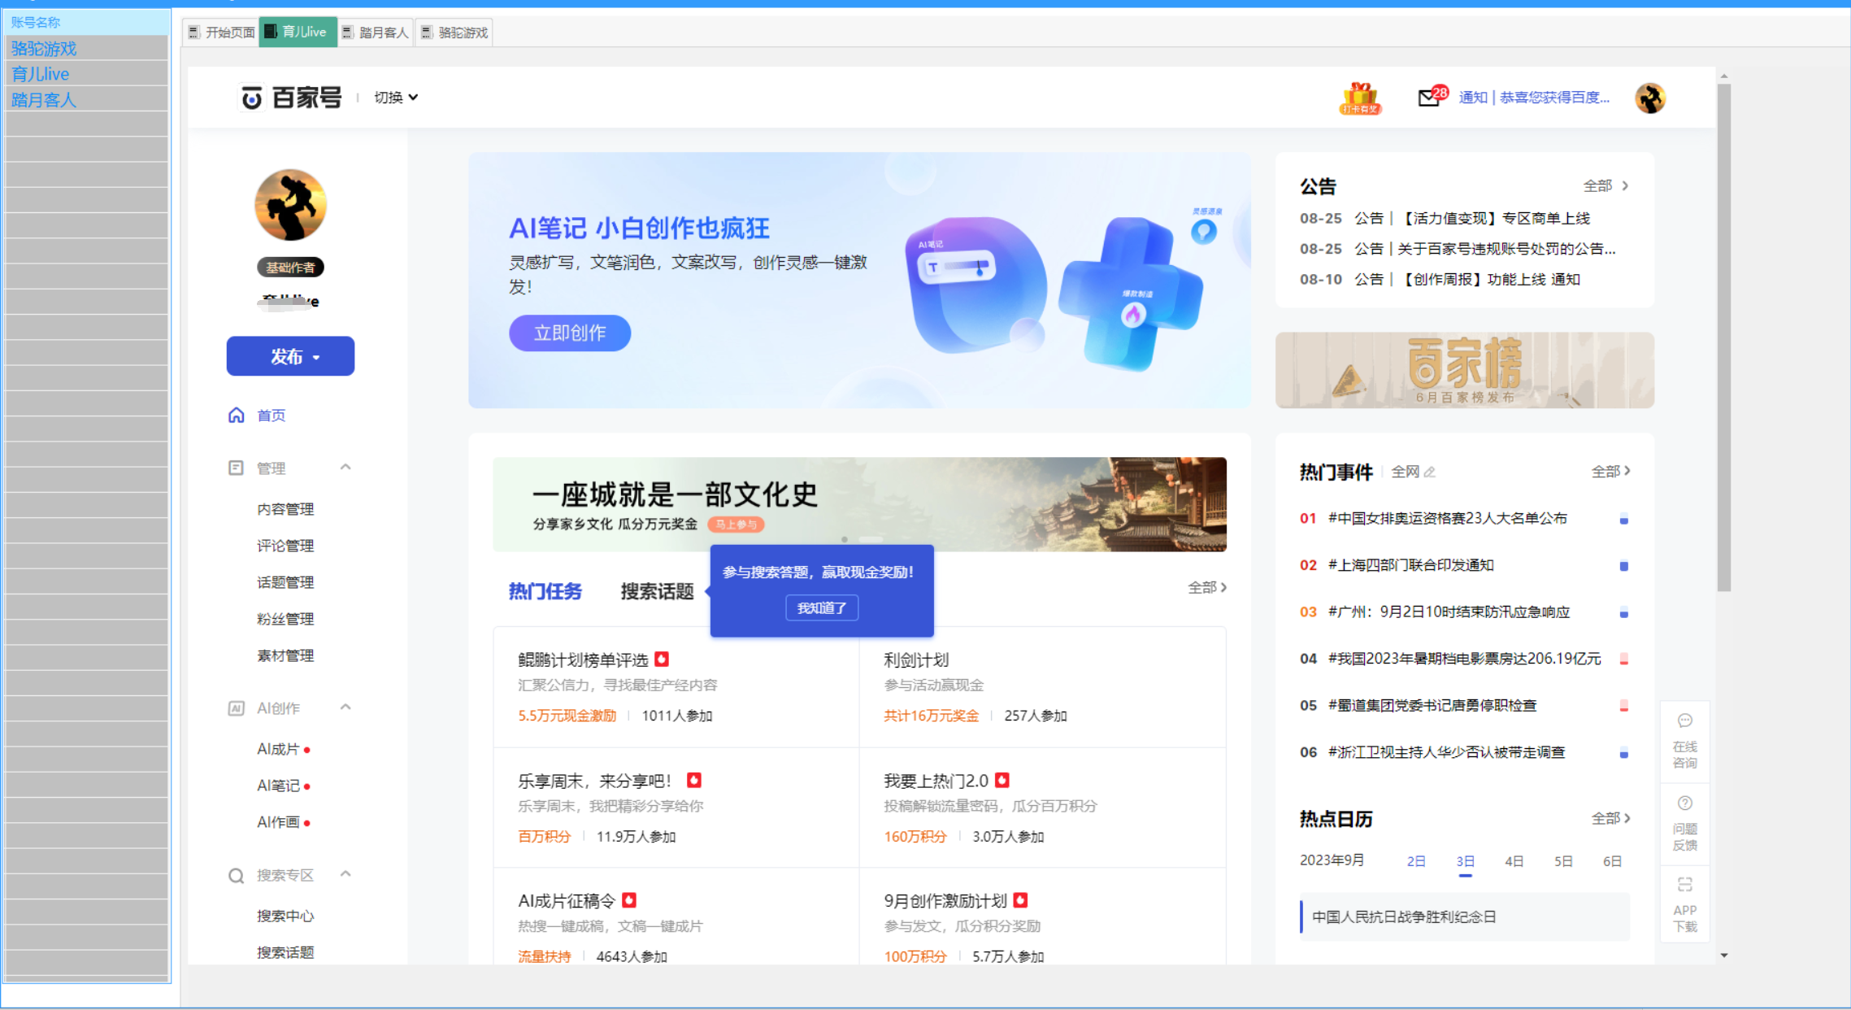Click the home icon beside 首页
This screenshot has width=1851, height=1010.
point(236,415)
